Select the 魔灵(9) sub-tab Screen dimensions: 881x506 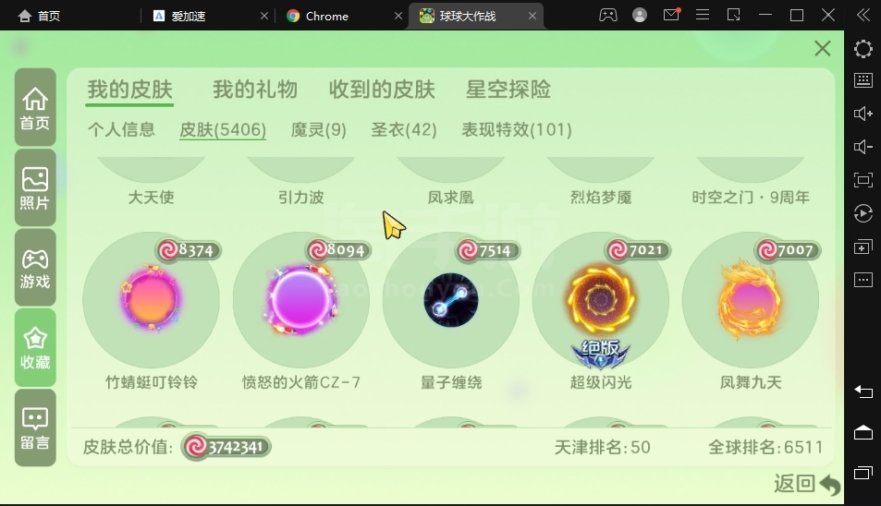pos(319,129)
